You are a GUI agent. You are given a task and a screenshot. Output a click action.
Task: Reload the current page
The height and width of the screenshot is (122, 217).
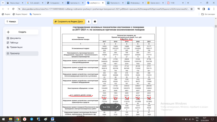[x=13, y=9]
